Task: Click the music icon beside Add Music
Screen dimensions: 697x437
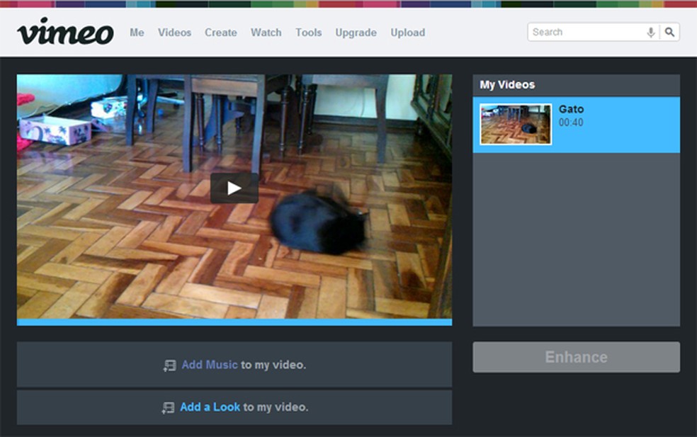Action: pyautogui.click(x=169, y=365)
